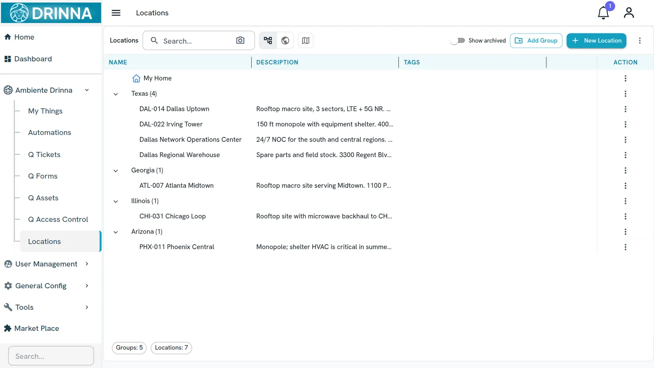This screenshot has width=654, height=368.
Task: Toggle the hamburger sidebar menu
Action: (x=116, y=13)
